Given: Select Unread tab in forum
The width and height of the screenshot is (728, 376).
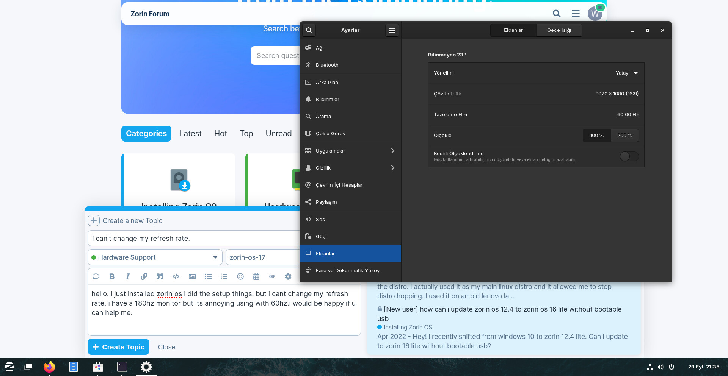Looking at the screenshot, I should tap(279, 134).
